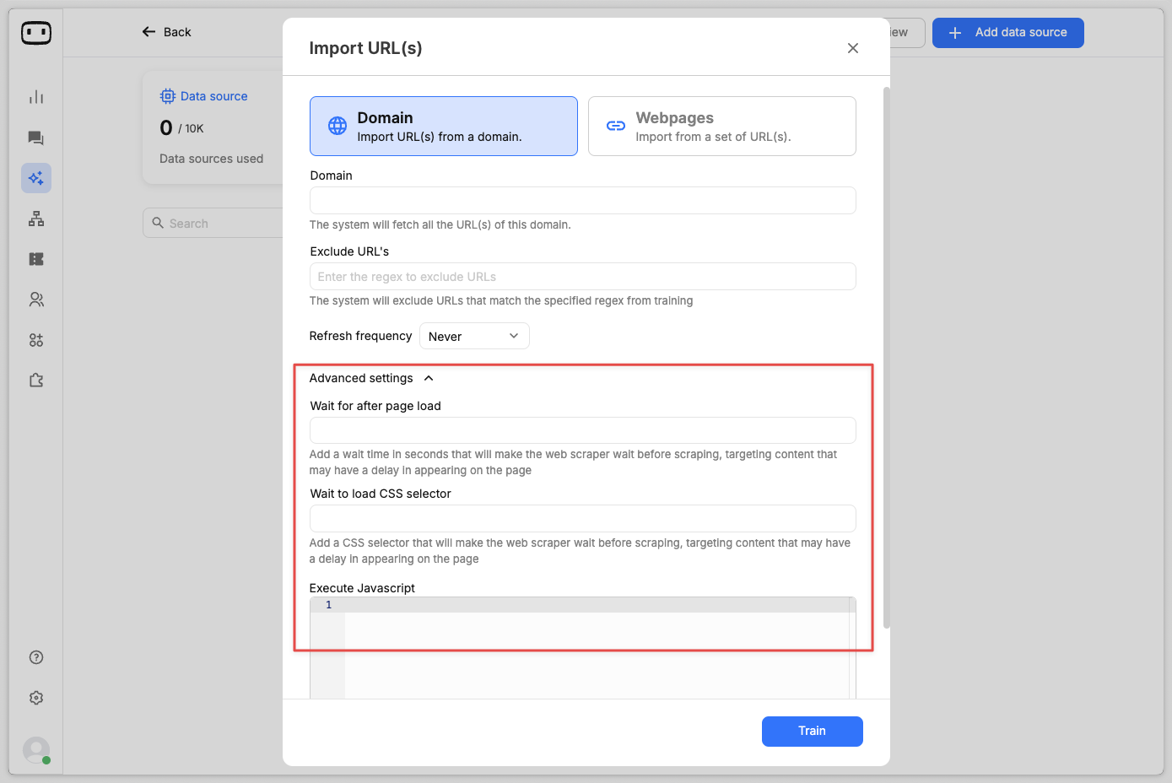Click the Wait to load CSS selector field
1172x783 pixels.
coord(582,518)
